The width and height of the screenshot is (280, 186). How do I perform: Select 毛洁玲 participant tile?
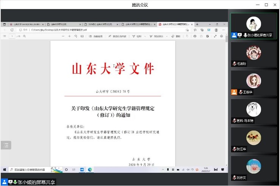(x=253, y=55)
